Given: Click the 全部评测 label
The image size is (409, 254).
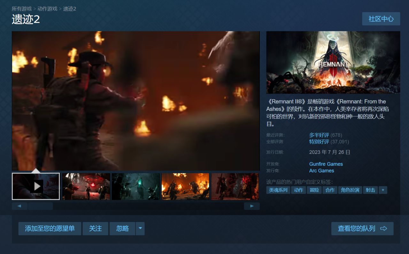Looking at the screenshot, I should pos(275,142).
